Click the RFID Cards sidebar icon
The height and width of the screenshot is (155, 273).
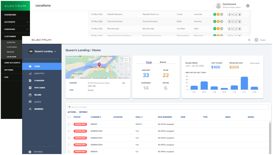click(x=30, y=88)
